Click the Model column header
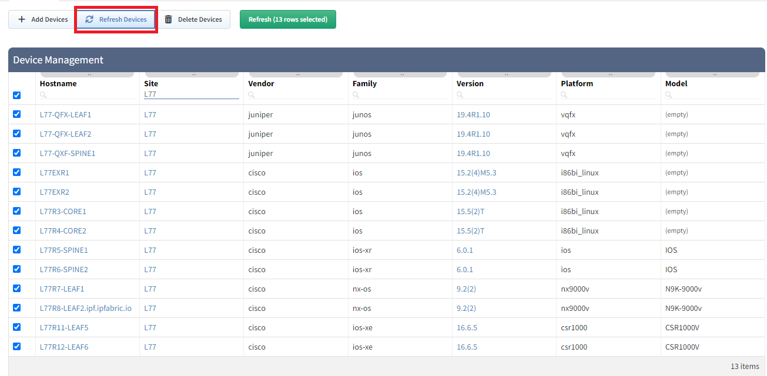This screenshot has width=767, height=376. [676, 83]
